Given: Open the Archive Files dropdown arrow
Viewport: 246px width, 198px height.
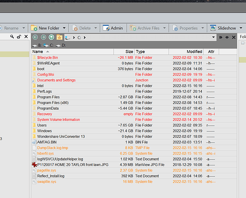Looking at the screenshot, I should click(164, 28).
